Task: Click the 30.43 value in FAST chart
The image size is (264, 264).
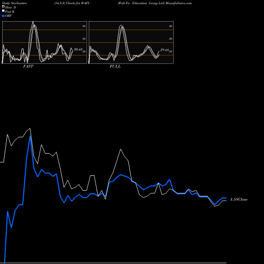Action: point(78,50)
